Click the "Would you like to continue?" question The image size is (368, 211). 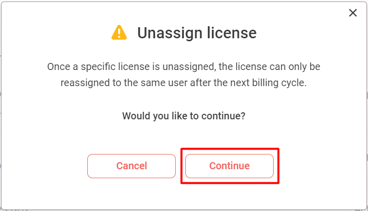[x=184, y=116]
